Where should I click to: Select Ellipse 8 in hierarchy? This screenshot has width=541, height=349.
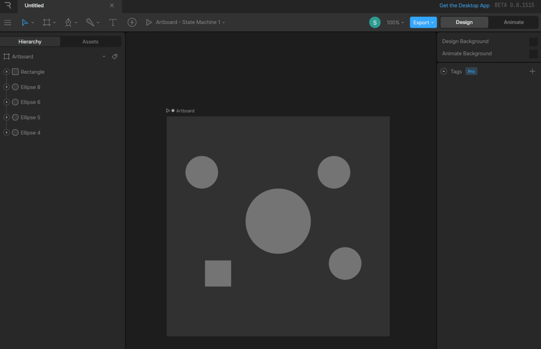coord(30,87)
